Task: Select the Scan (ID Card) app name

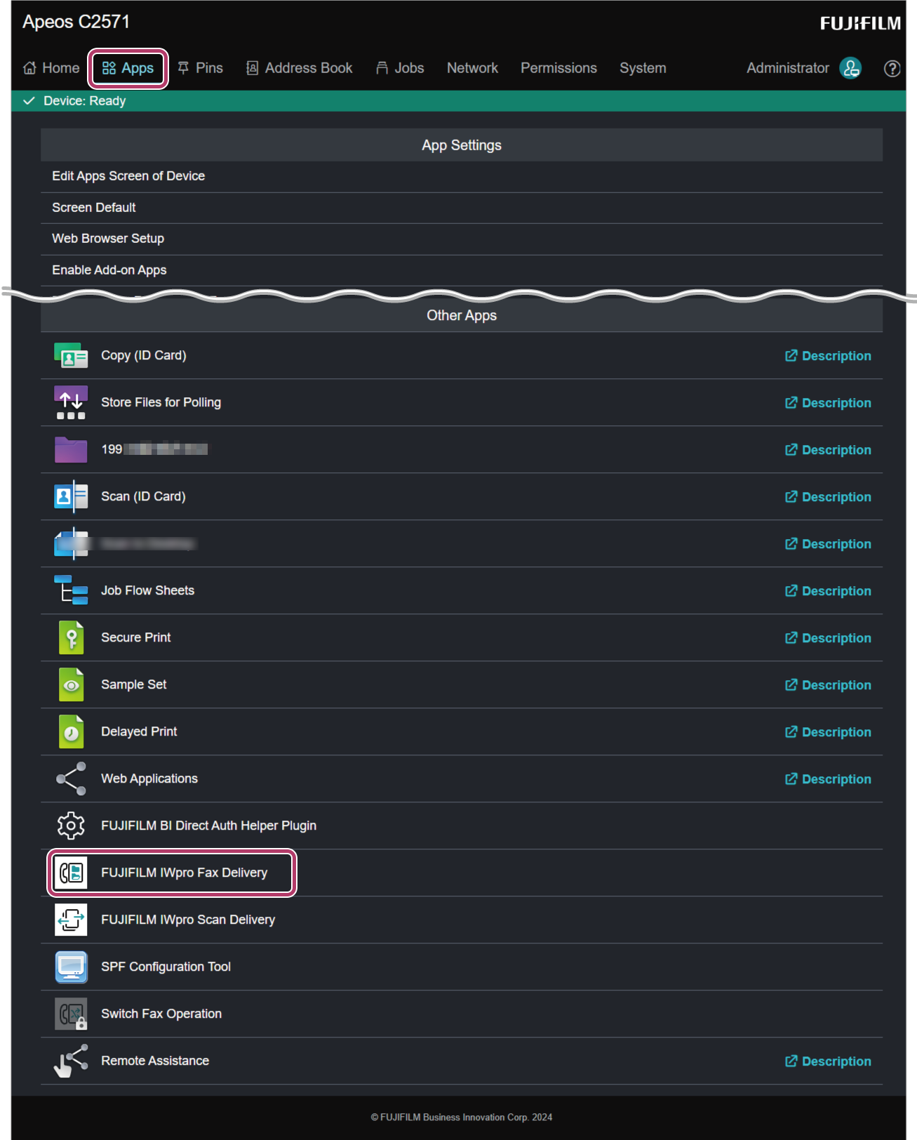Action: (143, 496)
